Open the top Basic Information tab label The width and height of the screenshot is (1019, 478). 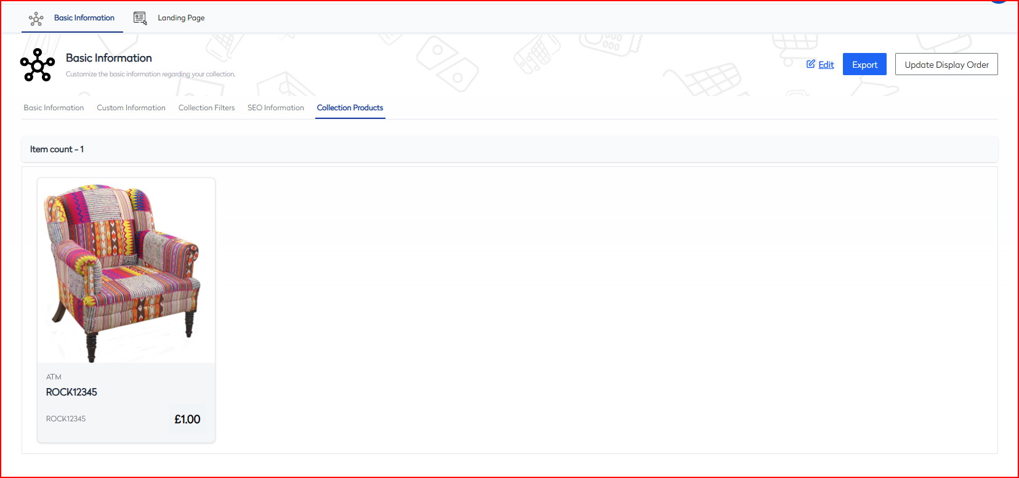pyautogui.click(x=84, y=18)
